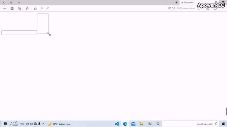Go to the browser home page
This screenshot has width=227, height=127.
click(208, 8)
